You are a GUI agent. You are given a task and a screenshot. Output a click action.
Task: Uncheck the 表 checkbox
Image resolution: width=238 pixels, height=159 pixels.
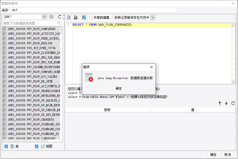tap(6, 146)
